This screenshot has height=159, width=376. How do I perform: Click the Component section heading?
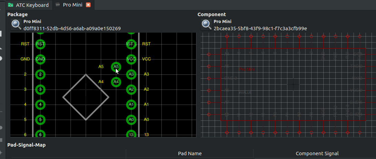point(212,14)
